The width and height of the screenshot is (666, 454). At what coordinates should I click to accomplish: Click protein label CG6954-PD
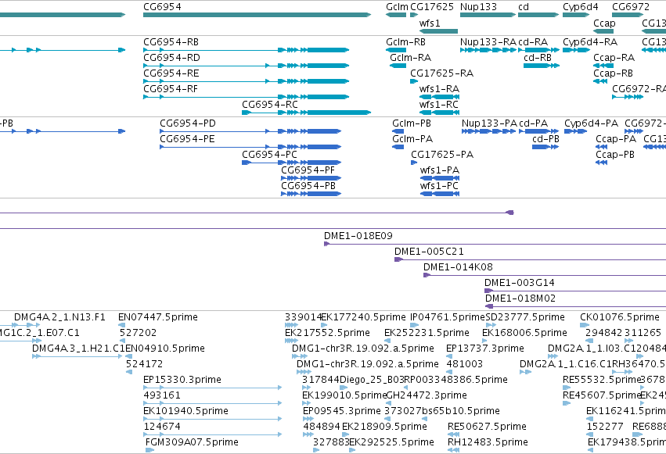(188, 123)
